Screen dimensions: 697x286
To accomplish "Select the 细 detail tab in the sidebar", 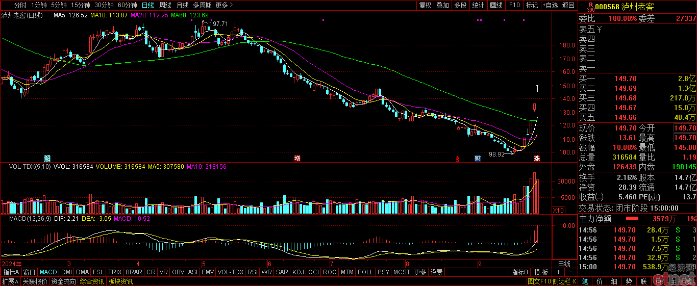I will pyautogui.click(x=614, y=281).
